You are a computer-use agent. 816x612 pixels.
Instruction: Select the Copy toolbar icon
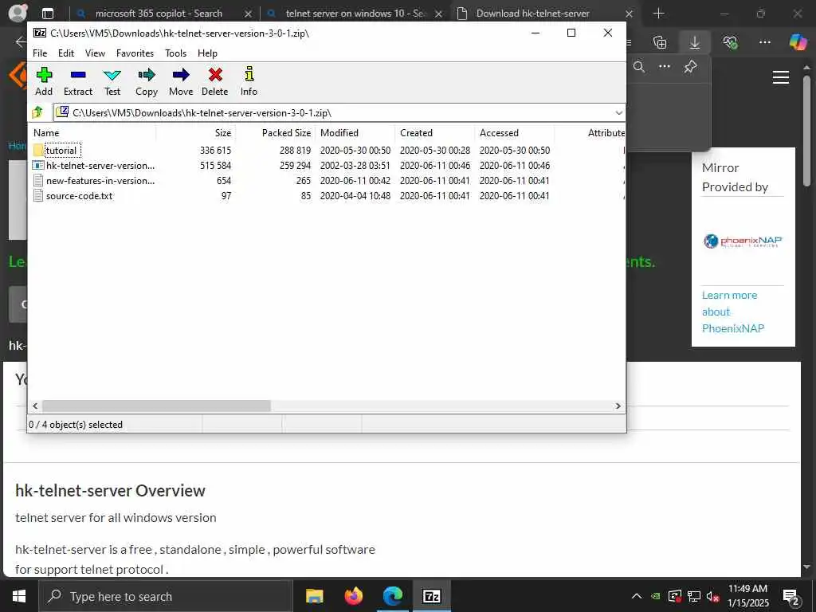147,76
